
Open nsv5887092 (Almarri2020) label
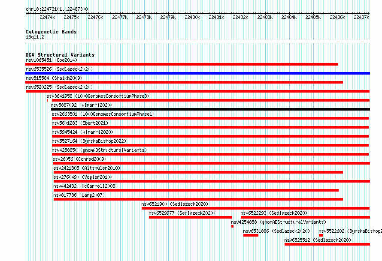click(x=82, y=105)
